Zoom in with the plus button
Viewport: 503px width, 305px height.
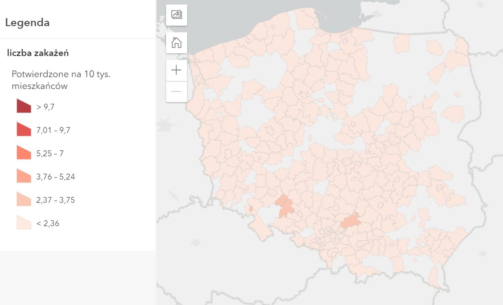click(x=177, y=70)
